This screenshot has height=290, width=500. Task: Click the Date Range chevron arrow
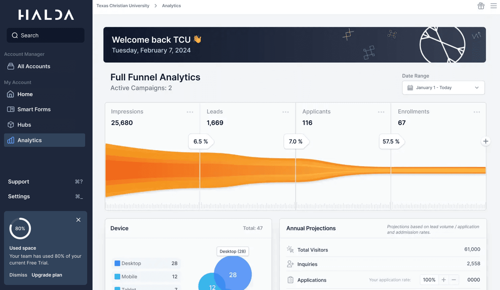tap(477, 88)
